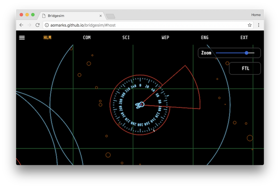This screenshot has height=188, width=280.
Task: Open the Chrome three-dot menu
Action: [259, 25]
